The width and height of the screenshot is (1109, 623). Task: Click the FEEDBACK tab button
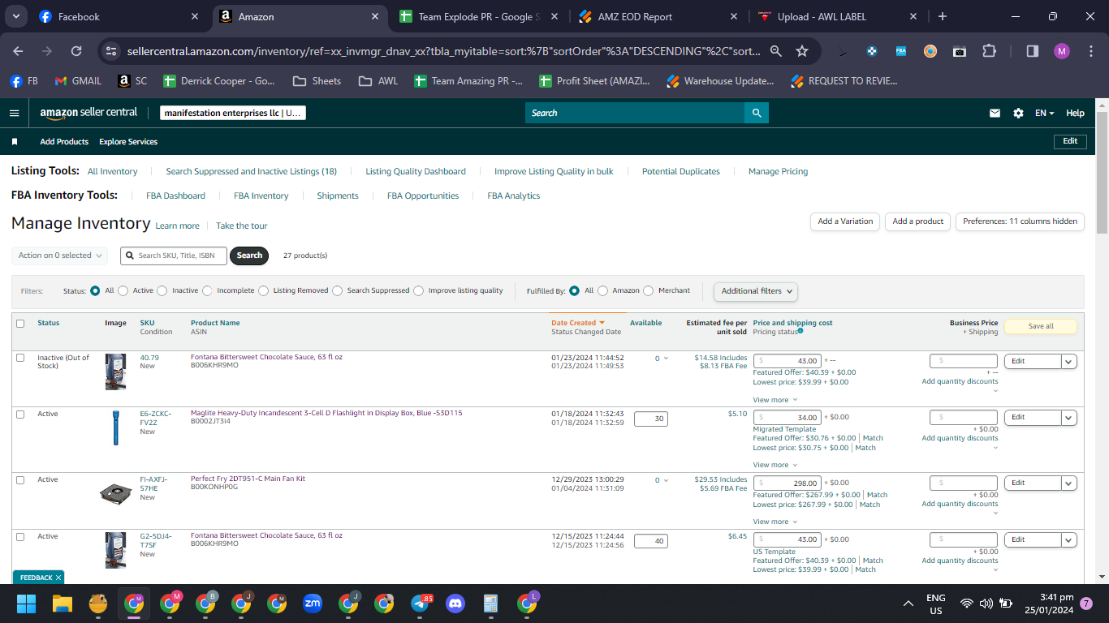38,578
